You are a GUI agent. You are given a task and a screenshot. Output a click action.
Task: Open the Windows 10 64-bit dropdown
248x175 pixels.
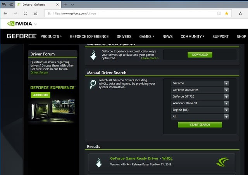click(x=200, y=103)
